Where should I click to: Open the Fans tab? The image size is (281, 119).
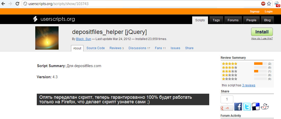tap(160, 48)
